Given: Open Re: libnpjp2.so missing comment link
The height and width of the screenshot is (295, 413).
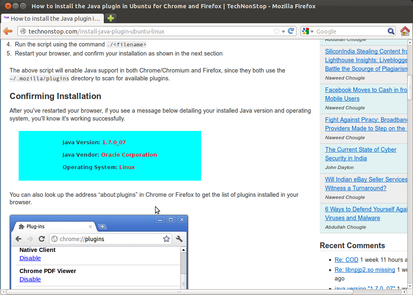Looking at the screenshot, I should pos(365,270).
